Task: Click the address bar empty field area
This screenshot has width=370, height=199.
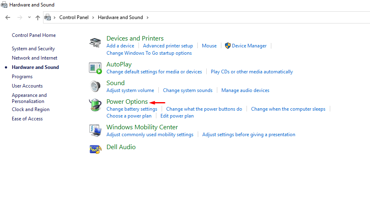Action: pos(260,17)
